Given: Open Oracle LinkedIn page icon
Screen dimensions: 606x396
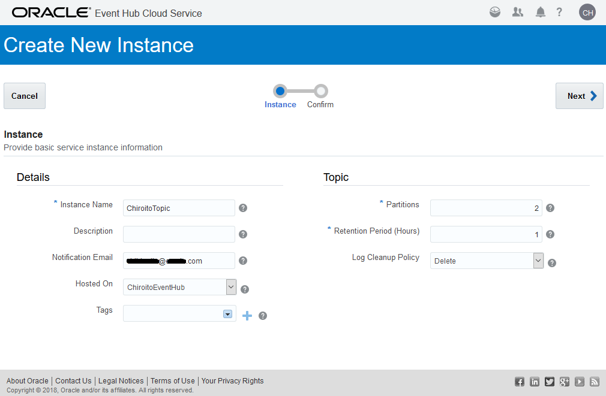Looking at the screenshot, I should [535, 382].
